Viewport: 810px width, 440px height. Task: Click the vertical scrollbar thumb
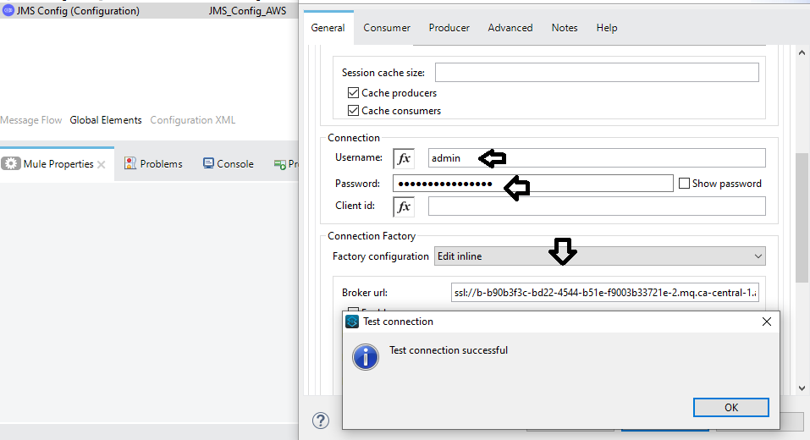tap(802, 217)
